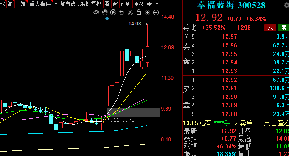The width and height of the screenshot is (289, 156).
Task: Click the 14.08 high price label
Action: coord(135,24)
